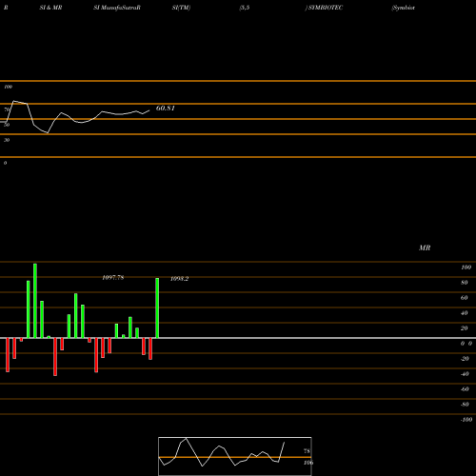
Task: Select the 1098.2 price label
Action: [179, 279]
